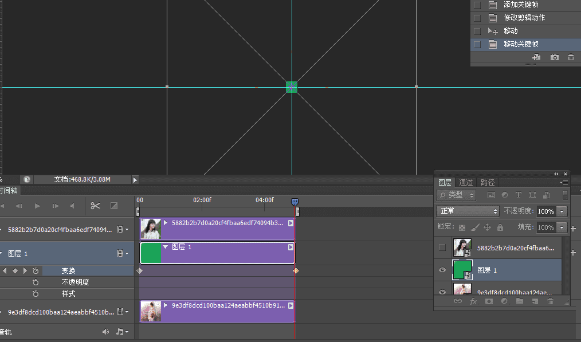Image resolution: width=581 pixels, height=342 pixels.
Task: Select the 添加关键帧 history state
Action: point(520,5)
